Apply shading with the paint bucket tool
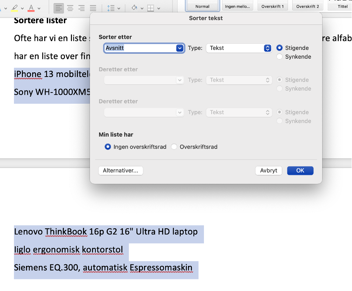352x291 pixels. pyautogui.click(x=135, y=7)
